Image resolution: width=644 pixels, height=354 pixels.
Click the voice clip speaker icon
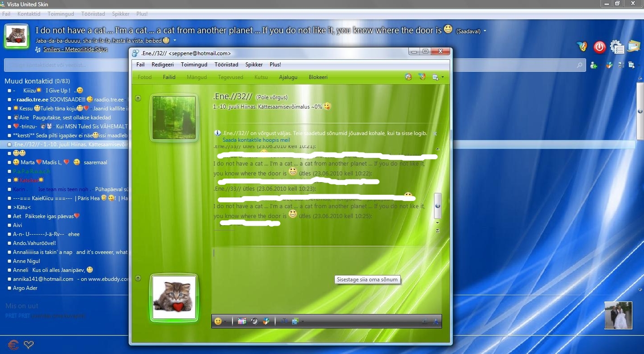pyautogui.click(x=254, y=321)
